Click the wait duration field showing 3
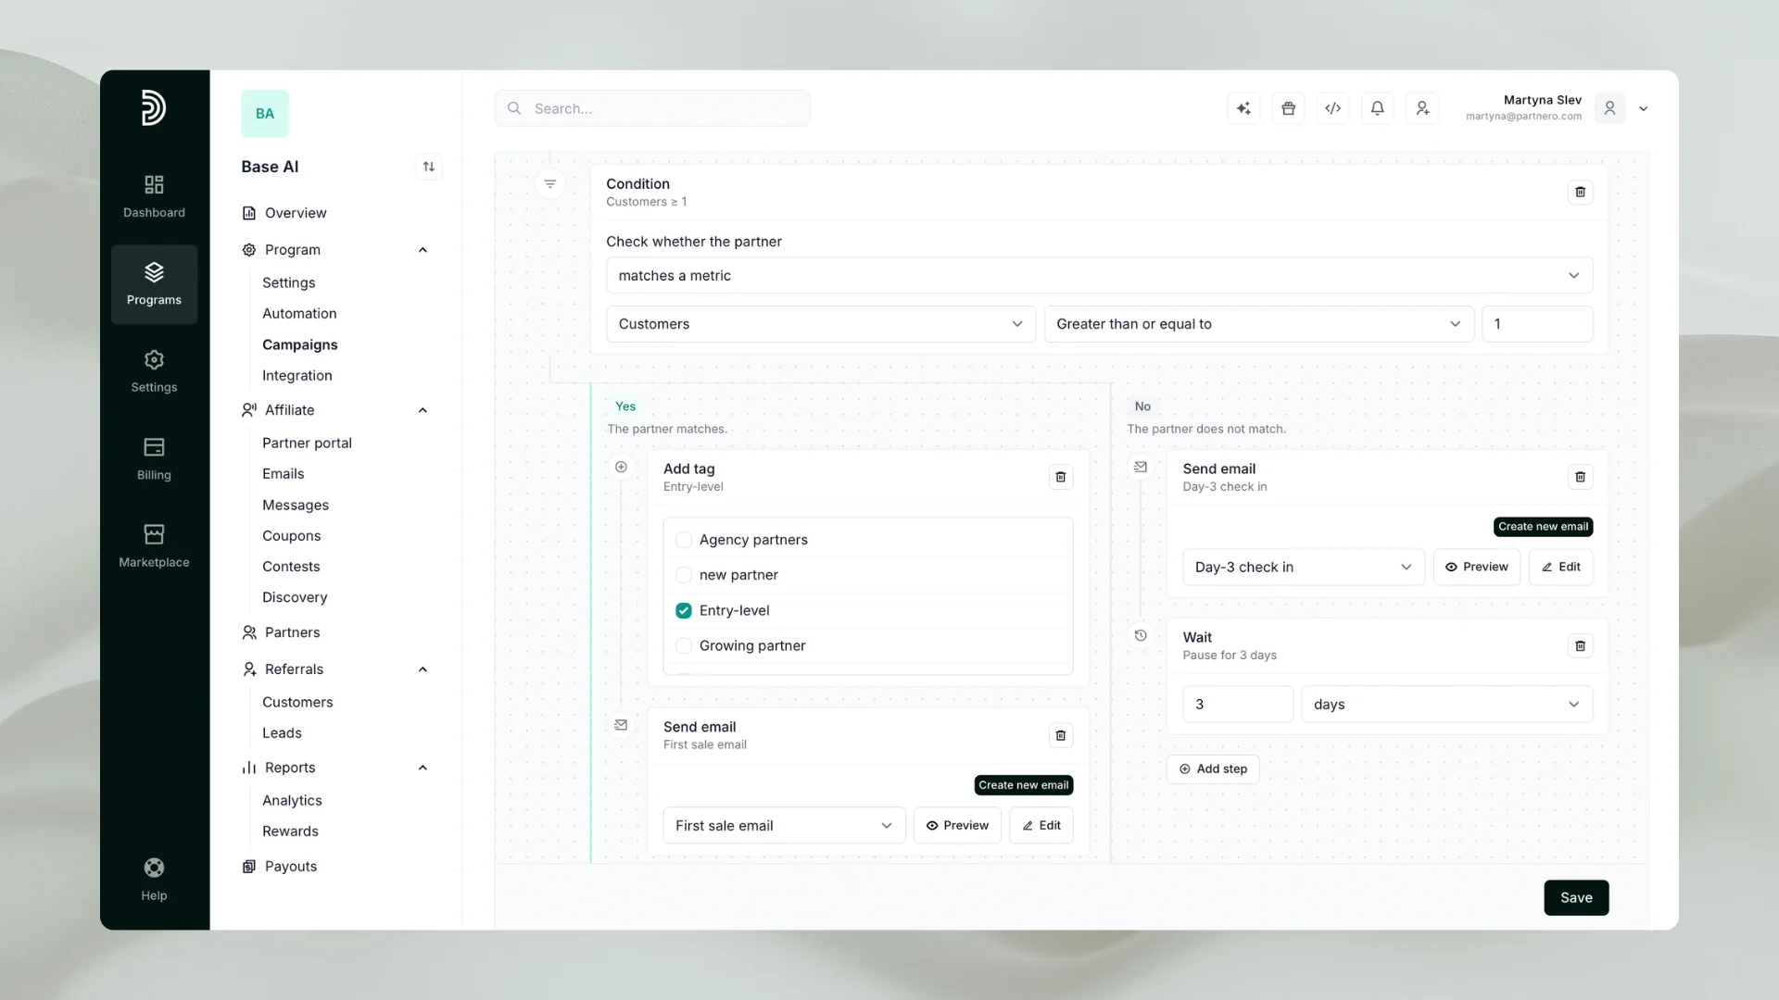This screenshot has height=1000, width=1779. pos(1238,705)
